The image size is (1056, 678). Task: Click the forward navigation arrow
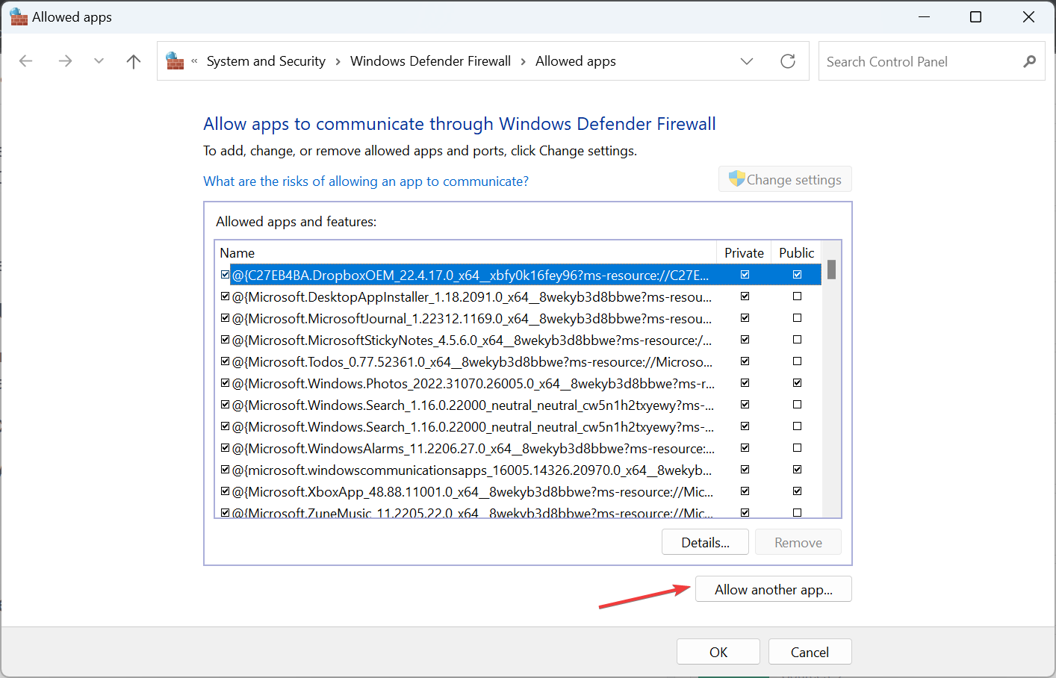(x=65, y=61)
